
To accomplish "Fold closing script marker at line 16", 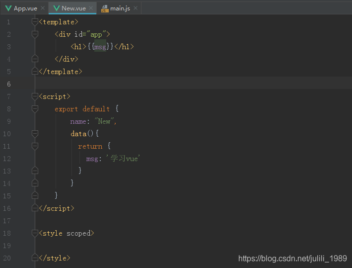I will pyautogui.click(x=35, y=208).
